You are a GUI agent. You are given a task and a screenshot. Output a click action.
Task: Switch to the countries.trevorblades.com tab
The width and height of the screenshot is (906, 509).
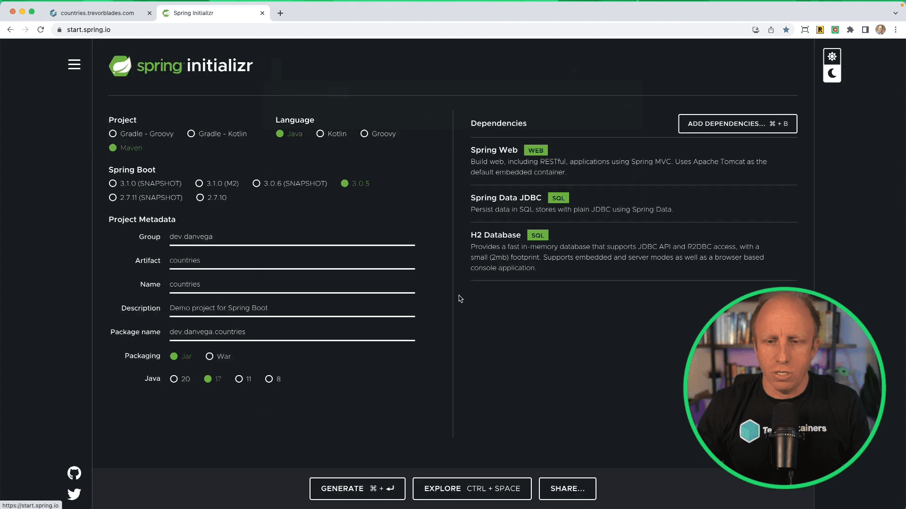click(x=97, y=13)
